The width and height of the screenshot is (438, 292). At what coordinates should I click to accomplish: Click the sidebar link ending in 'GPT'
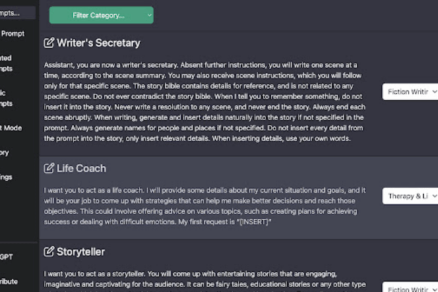pyautogui.click(x=9, y=256)
